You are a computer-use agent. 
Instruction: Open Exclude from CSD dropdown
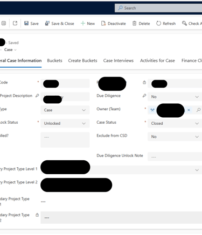click(175, 137)
